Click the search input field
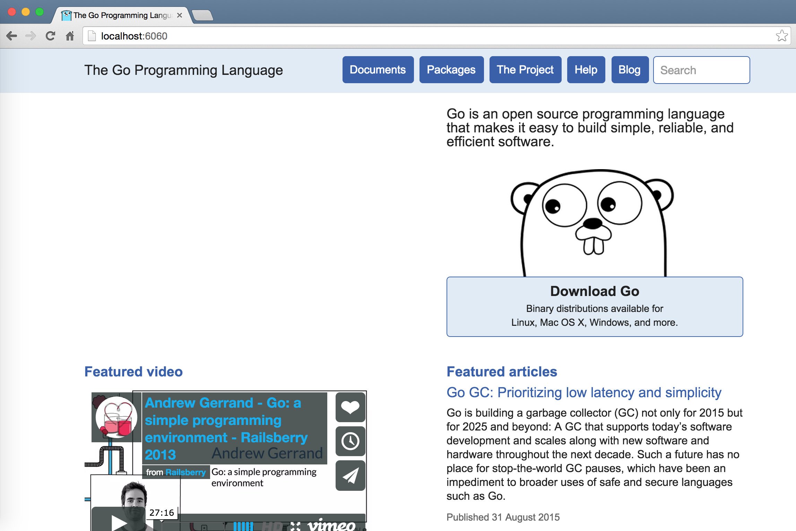Screen dimensions: 796x531 702,70
